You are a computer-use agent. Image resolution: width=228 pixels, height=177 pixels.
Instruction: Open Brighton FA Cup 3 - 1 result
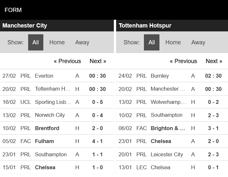pos(213,128)
